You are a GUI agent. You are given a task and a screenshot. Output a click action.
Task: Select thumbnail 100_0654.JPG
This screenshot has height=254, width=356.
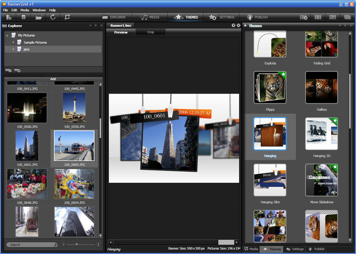coord(74,184)
